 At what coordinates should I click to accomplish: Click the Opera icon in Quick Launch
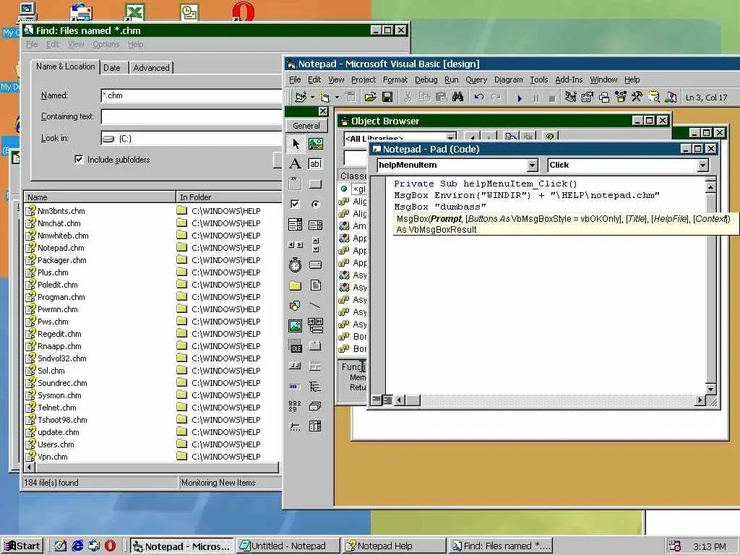(x=110, y=546)
